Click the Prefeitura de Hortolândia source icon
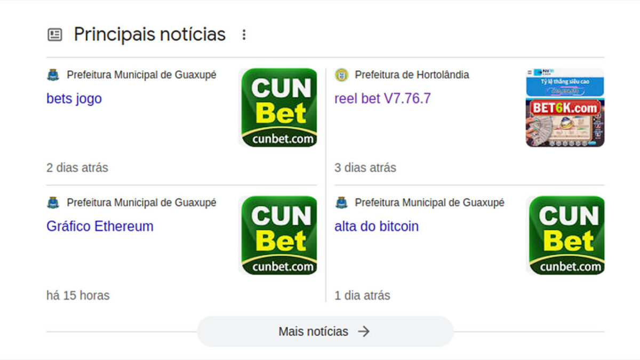This screenshot has height=360, width=640. (342, 75)
